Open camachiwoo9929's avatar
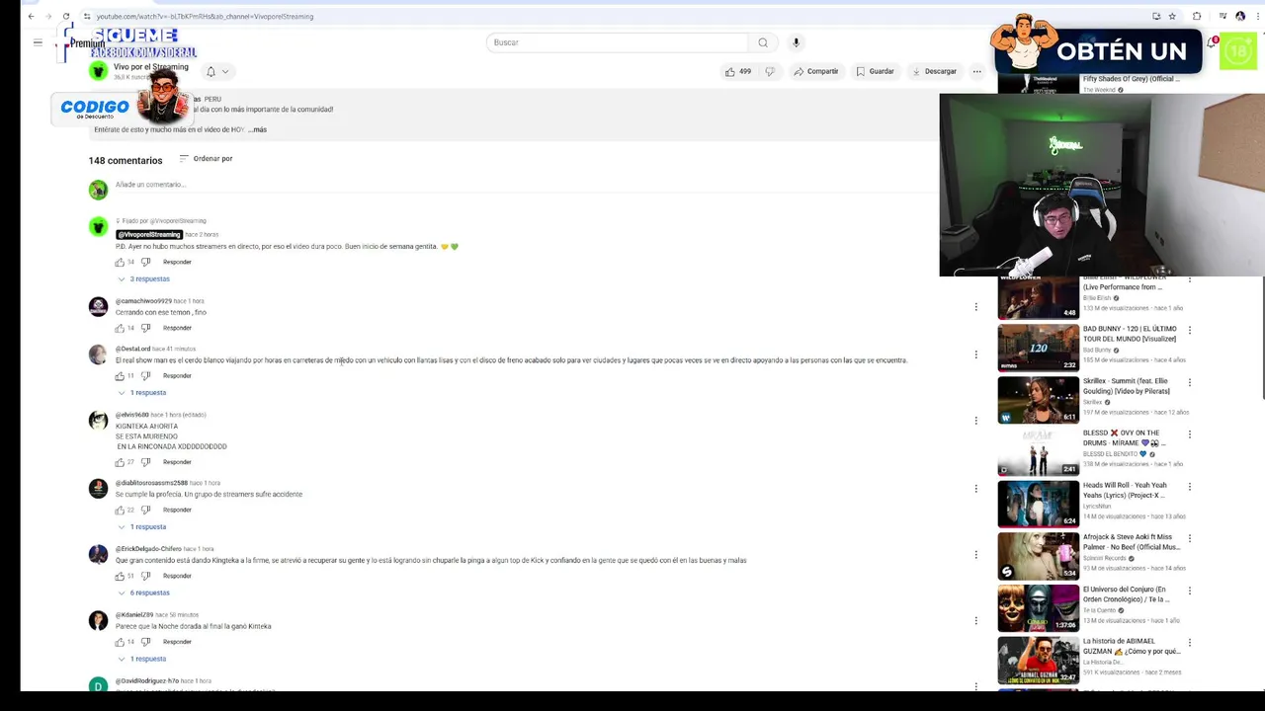Screen dimensions: 1265x711 tap(98, 307)
